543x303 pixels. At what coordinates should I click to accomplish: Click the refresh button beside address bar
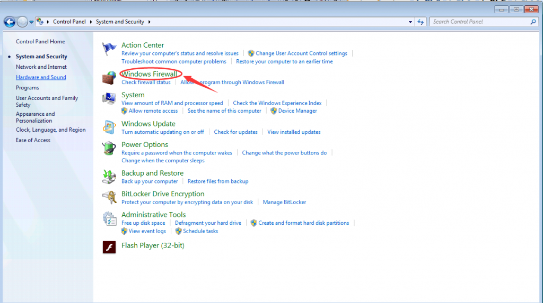point(421,22)
